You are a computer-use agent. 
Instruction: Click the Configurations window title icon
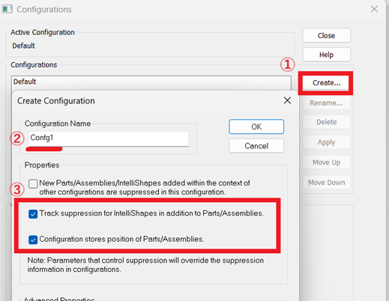tap(7, 9)
